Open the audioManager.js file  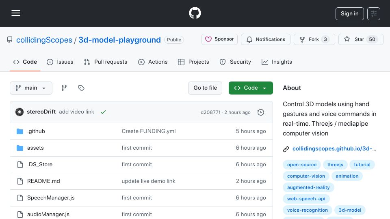coord(48,214)
